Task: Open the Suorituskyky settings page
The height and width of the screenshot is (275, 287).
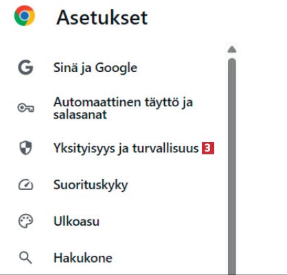Action: 91,185
